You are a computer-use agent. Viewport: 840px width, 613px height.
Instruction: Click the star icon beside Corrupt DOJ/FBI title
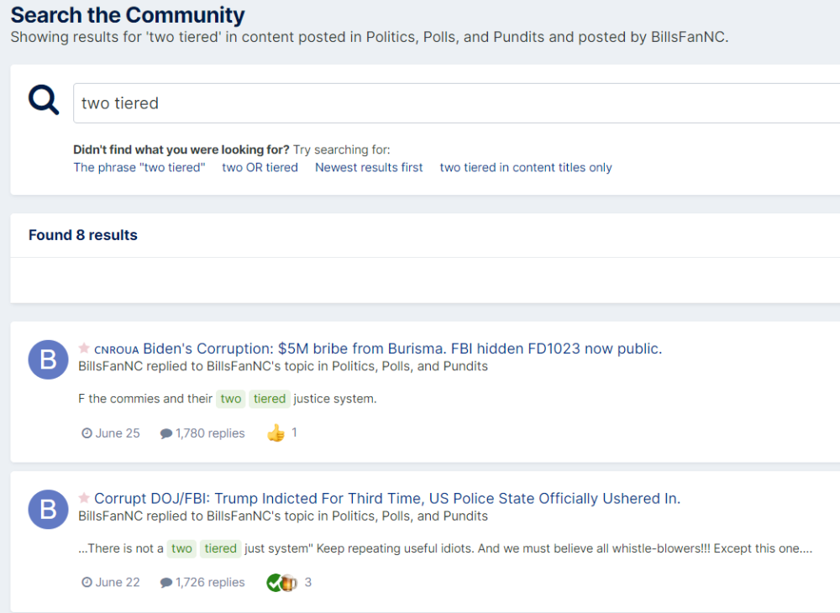[x=84, y=498]
